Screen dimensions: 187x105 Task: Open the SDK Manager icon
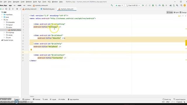(x=177, y=5)
